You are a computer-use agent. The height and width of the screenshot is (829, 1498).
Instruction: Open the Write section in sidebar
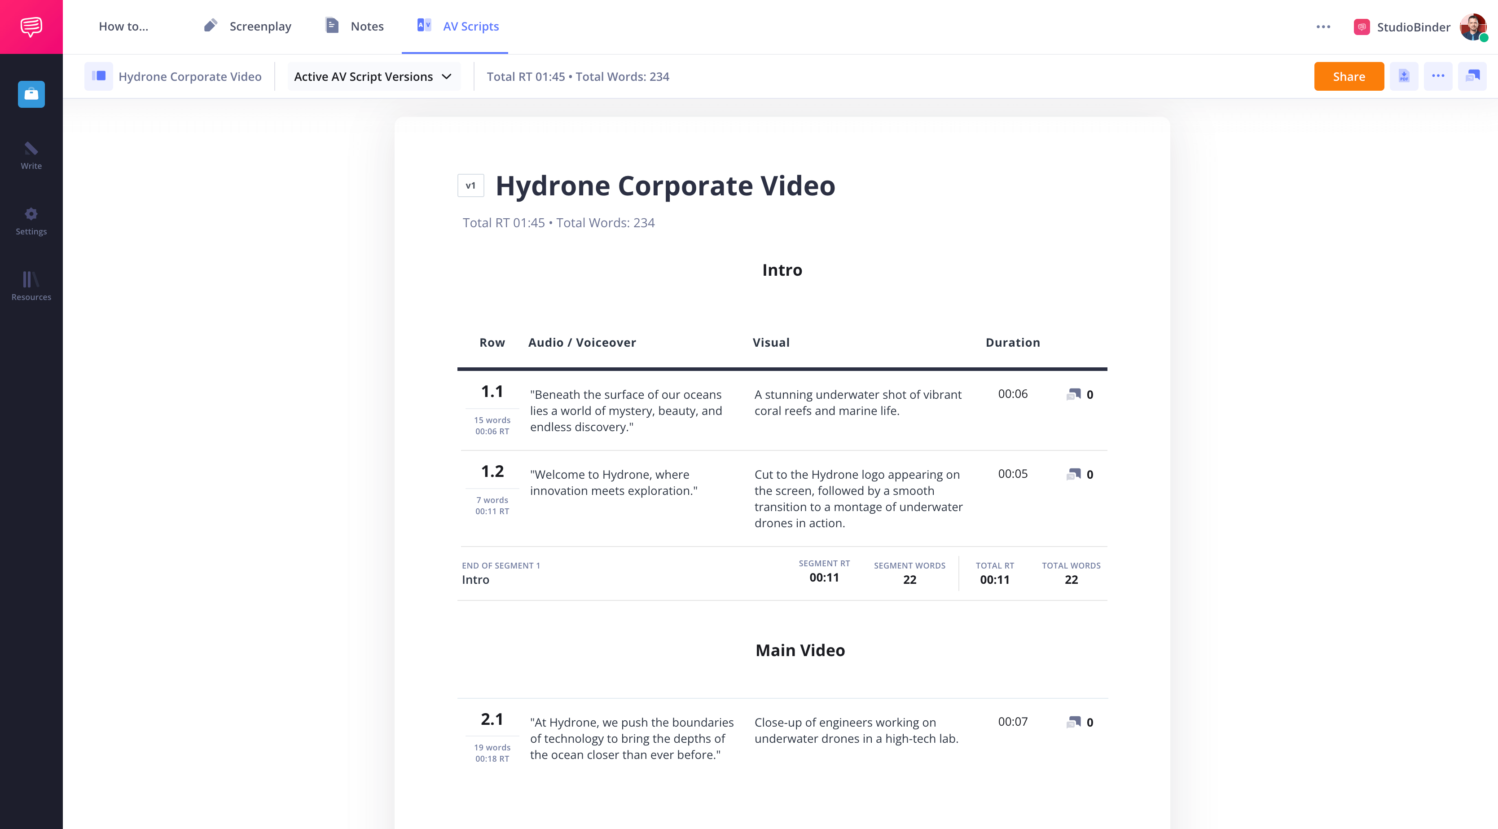pyautogui.click(x=31, y=156)
